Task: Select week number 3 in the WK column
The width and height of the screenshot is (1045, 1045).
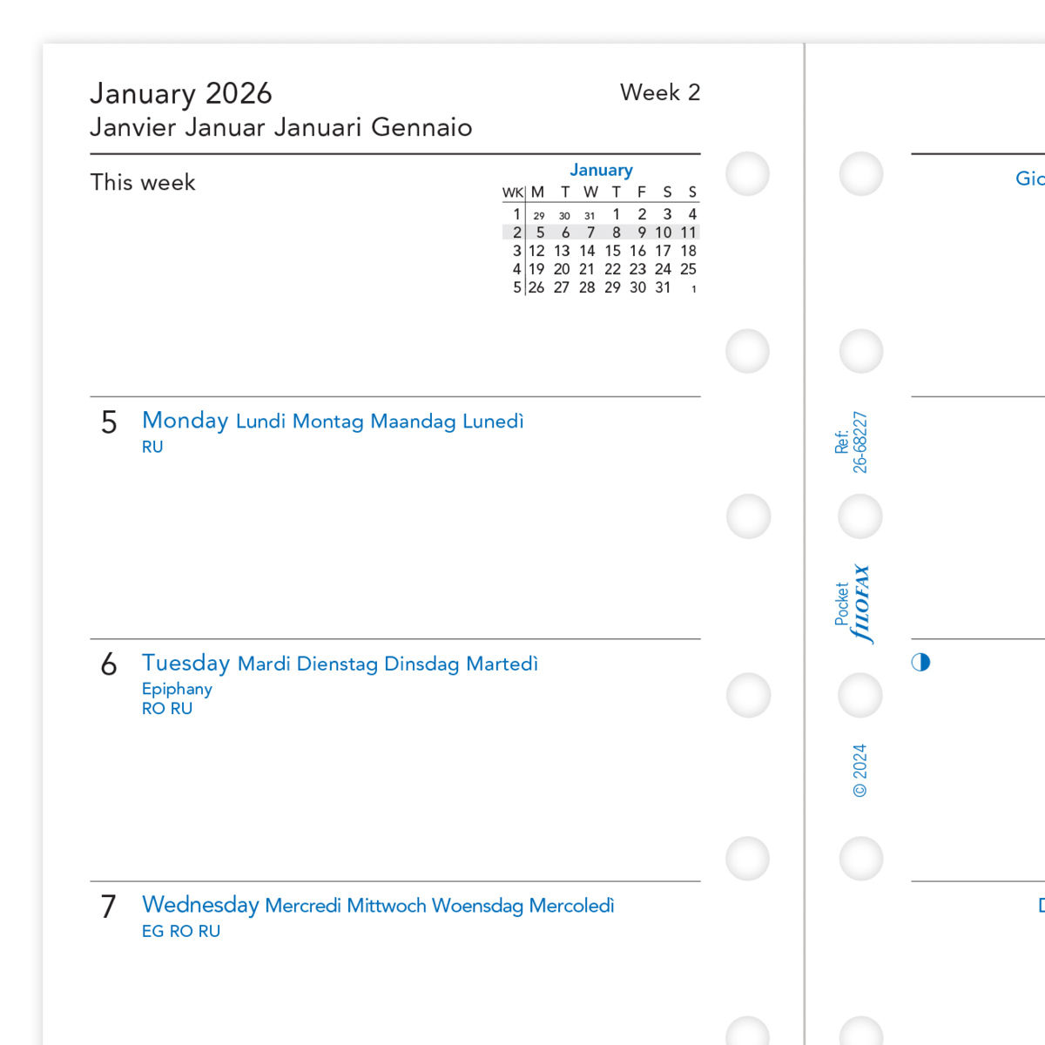Action: click(x=516, y=251)
